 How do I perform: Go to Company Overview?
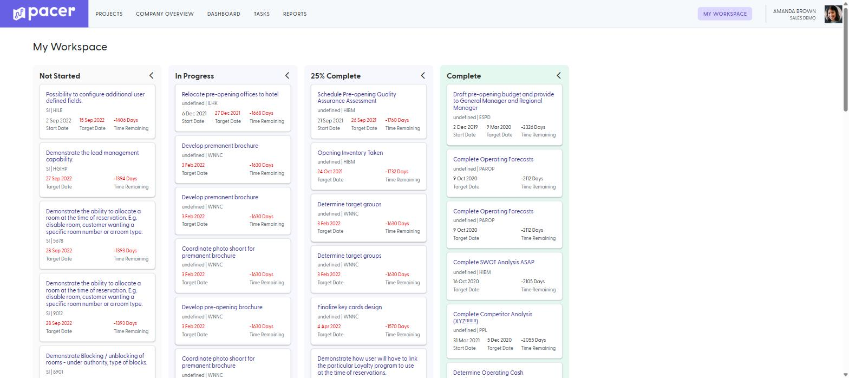coord(165,14)
